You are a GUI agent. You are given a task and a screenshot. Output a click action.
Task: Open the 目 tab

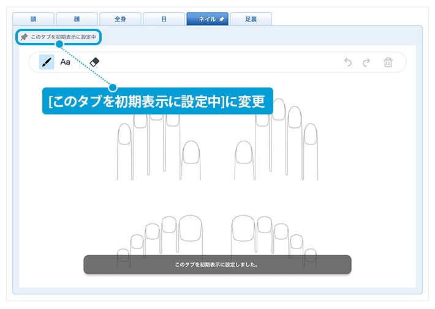[164, 20]
